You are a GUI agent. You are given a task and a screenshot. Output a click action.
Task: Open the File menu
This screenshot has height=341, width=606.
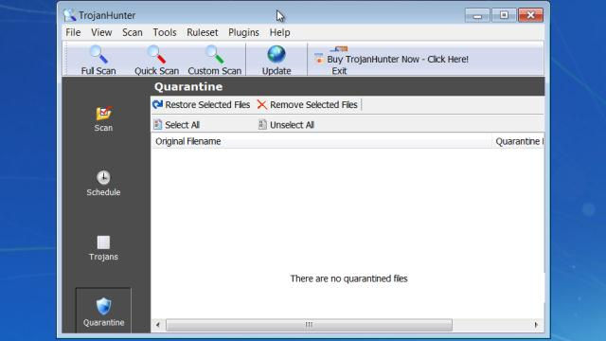[x=73, y=32]
